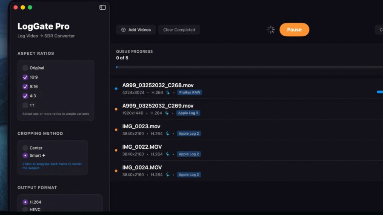Uncheck the 4:3 aspect ratio
Image resolution: width=383 pixels, height=215 pixels.
[x=25, y=96]
